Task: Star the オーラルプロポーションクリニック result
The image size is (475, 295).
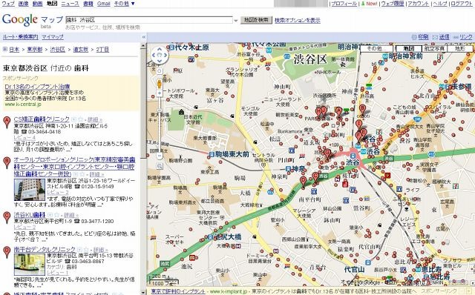Action: 81,175
